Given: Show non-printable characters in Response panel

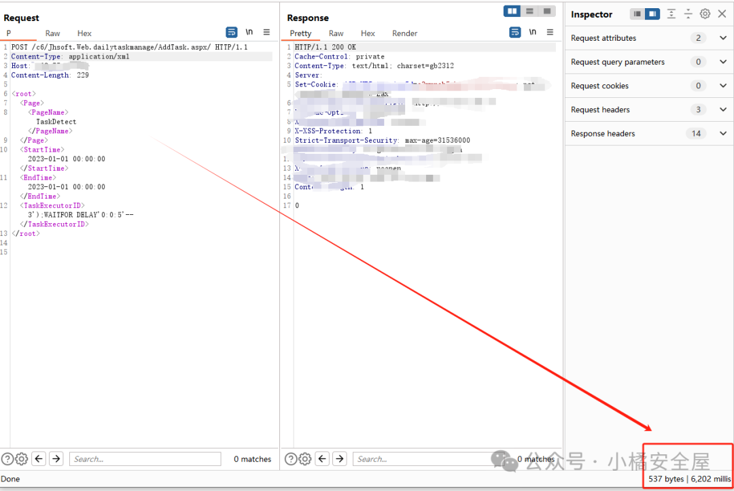Looking at the screenshot, I should pos(533,32).
